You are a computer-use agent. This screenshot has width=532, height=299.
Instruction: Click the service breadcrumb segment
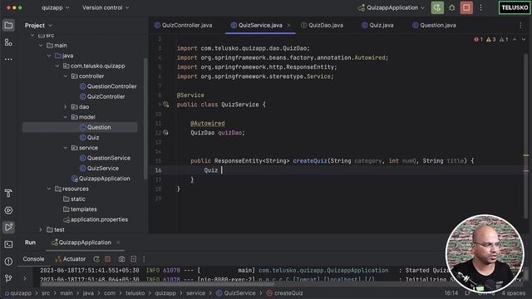[196, 293]
